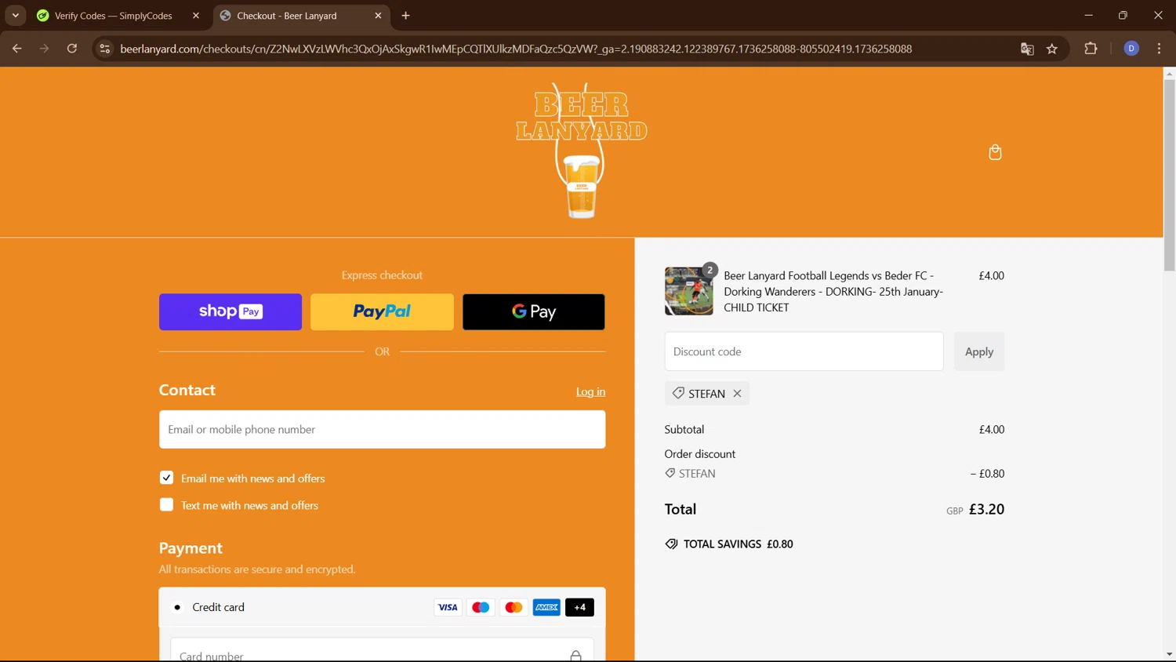Go back in browser history
Image resolution: width=1176 pixels, height=662 pixels.
(16, 49)
